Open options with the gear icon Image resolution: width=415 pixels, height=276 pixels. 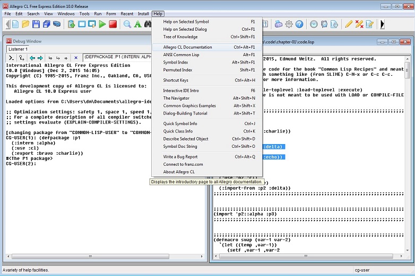coord(289,24)
